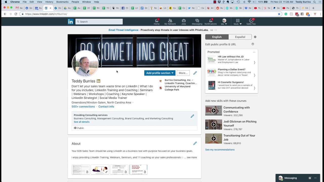Click See all details link
The image size is (324, 182).
click(x=82, y=122)
